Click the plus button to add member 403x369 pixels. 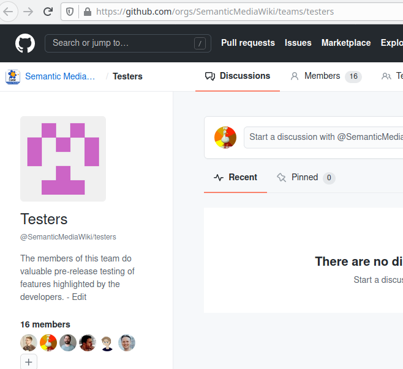tap(29, 362)
